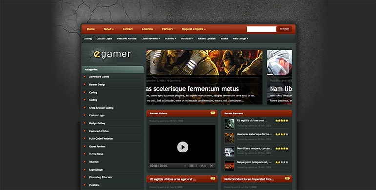Open the Adventure Games category

click(99, 77)
